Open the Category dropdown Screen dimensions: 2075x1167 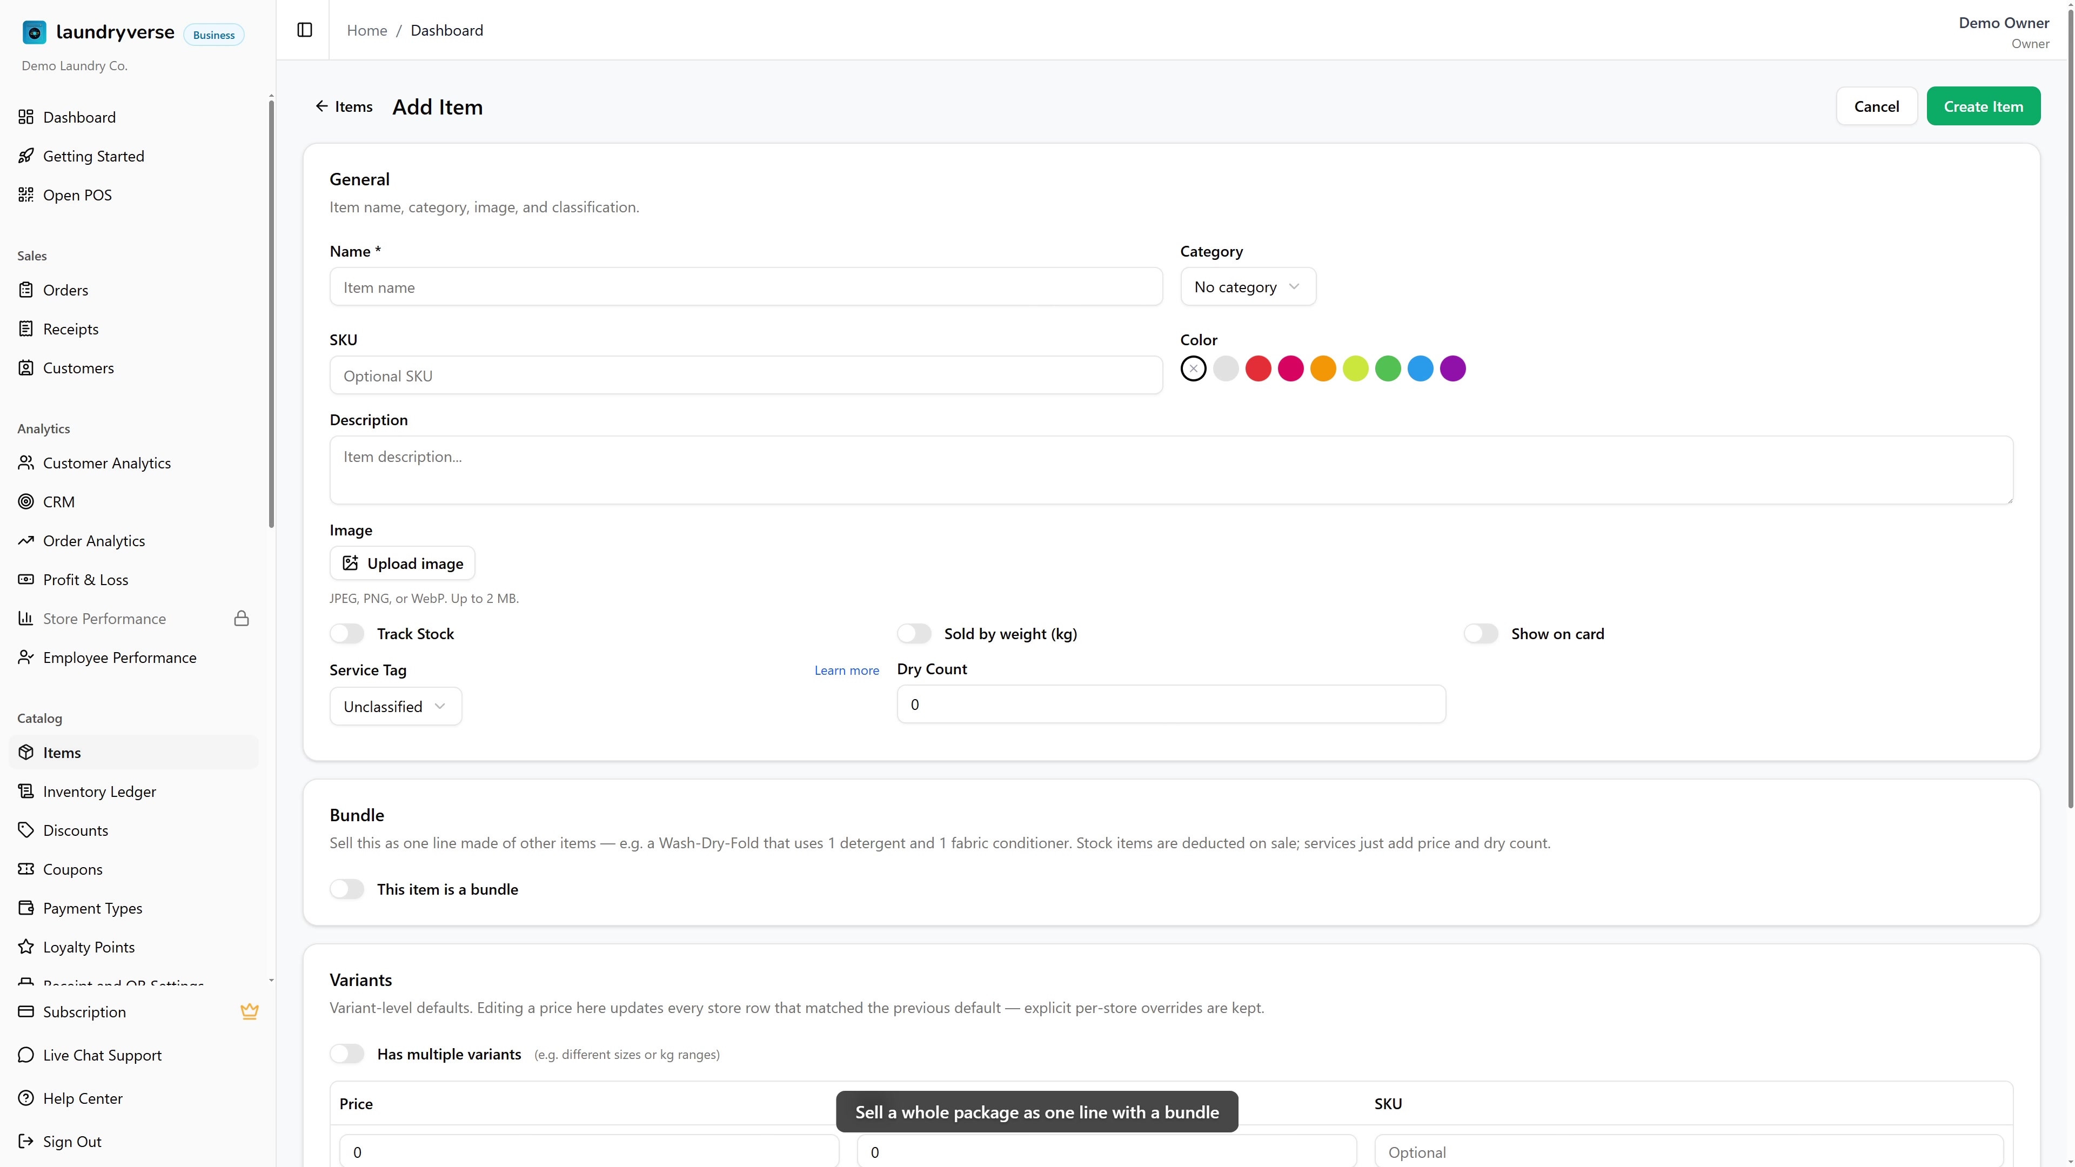1248,287
